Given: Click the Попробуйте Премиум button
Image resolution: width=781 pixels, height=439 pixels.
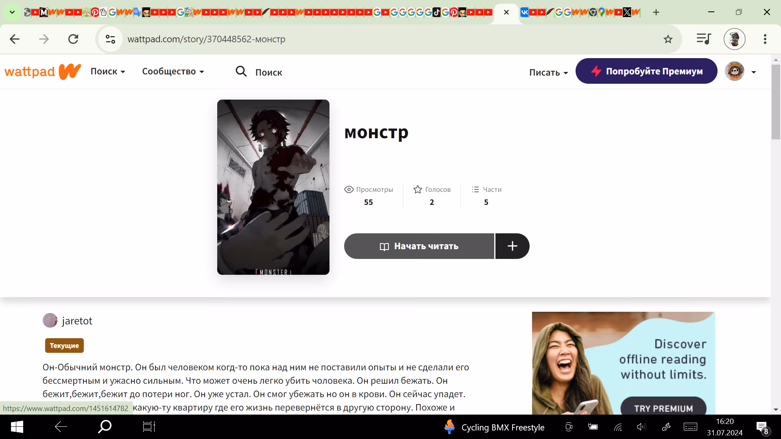Looking at the screenshot, I should (x=646, y=71).
